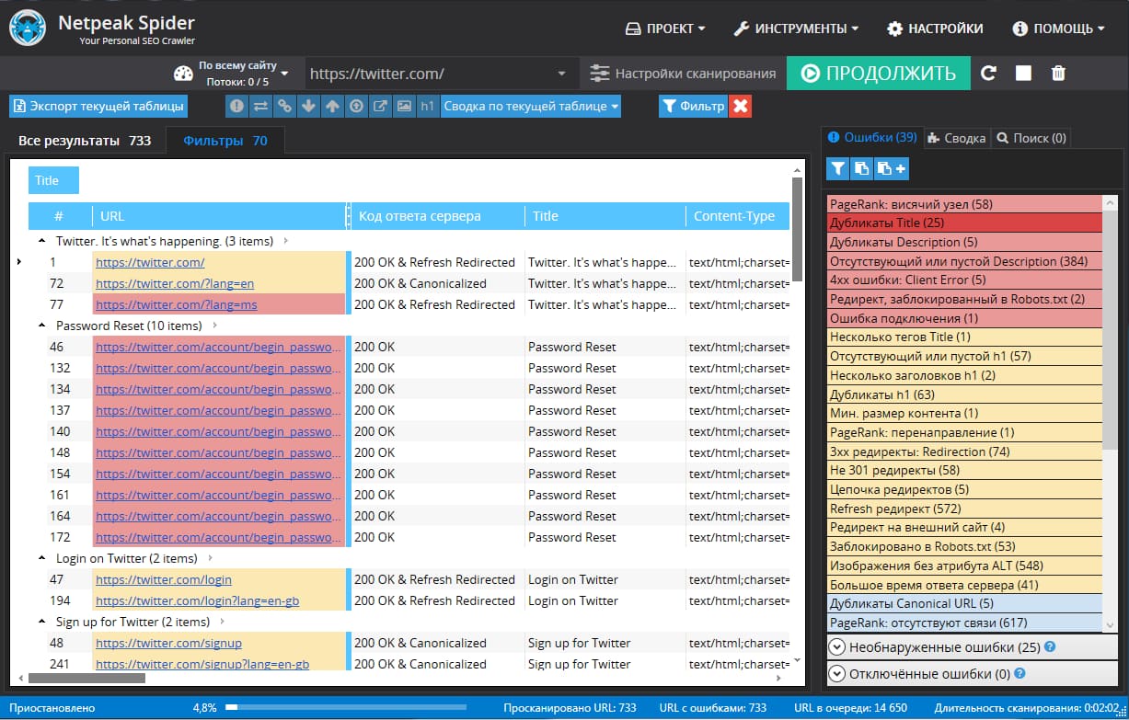Viewport: 1129px width, 720px height.
Task: Open the https://twitter.com/login link
Action: tap(164, 580)
